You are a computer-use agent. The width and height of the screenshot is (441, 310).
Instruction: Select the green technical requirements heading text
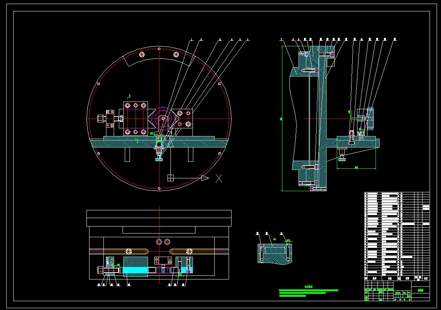[308, 287]
